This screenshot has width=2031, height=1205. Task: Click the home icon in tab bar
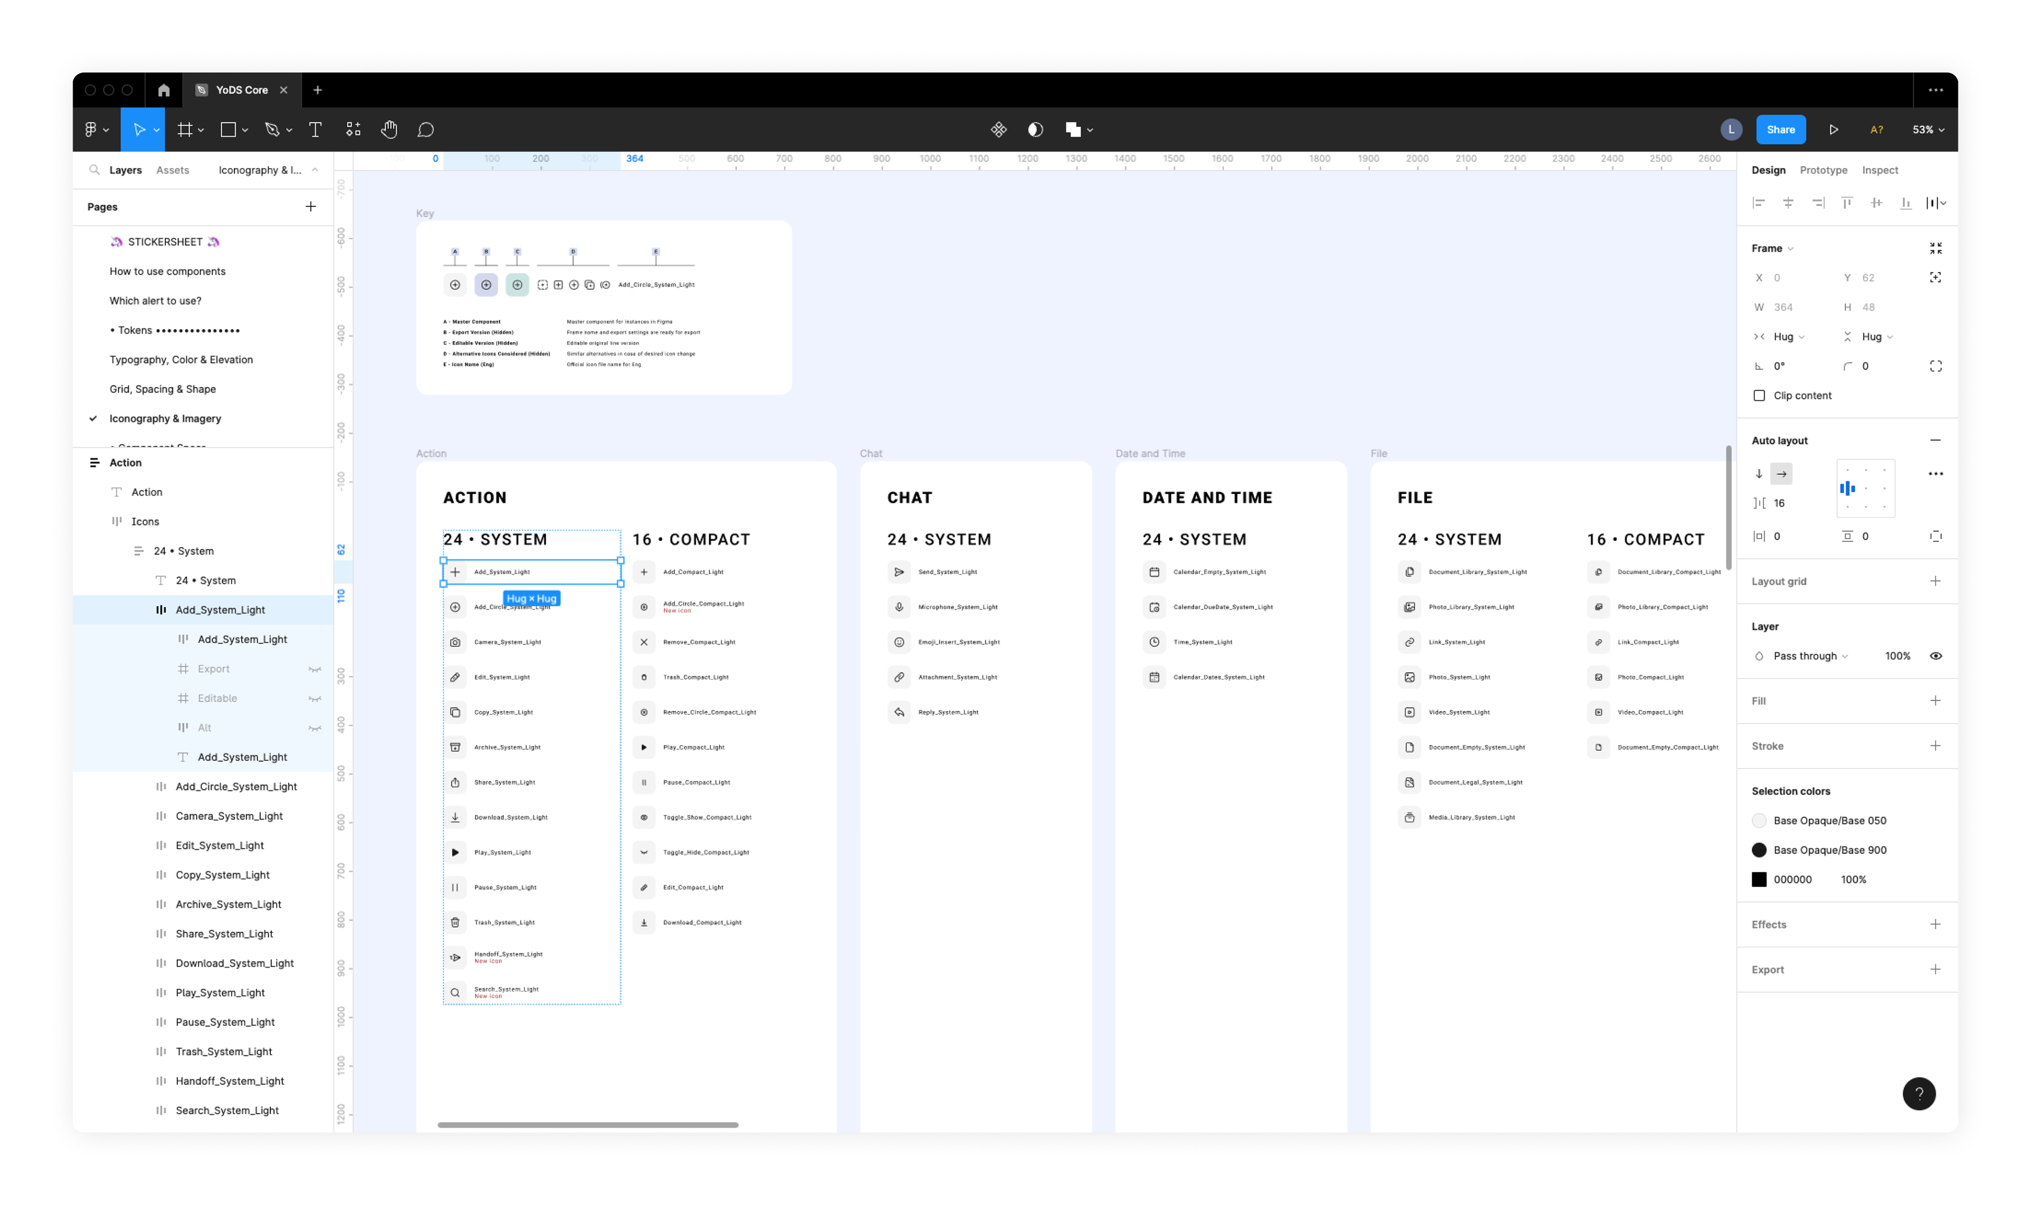point(164,90)
